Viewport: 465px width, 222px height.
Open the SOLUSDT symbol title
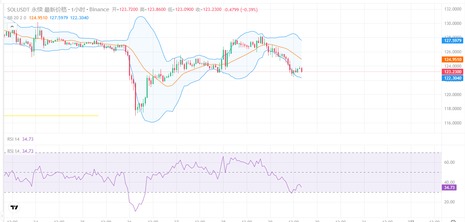tap(19, 9)
